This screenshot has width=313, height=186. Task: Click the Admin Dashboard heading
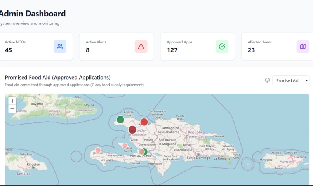coord(33,14)
